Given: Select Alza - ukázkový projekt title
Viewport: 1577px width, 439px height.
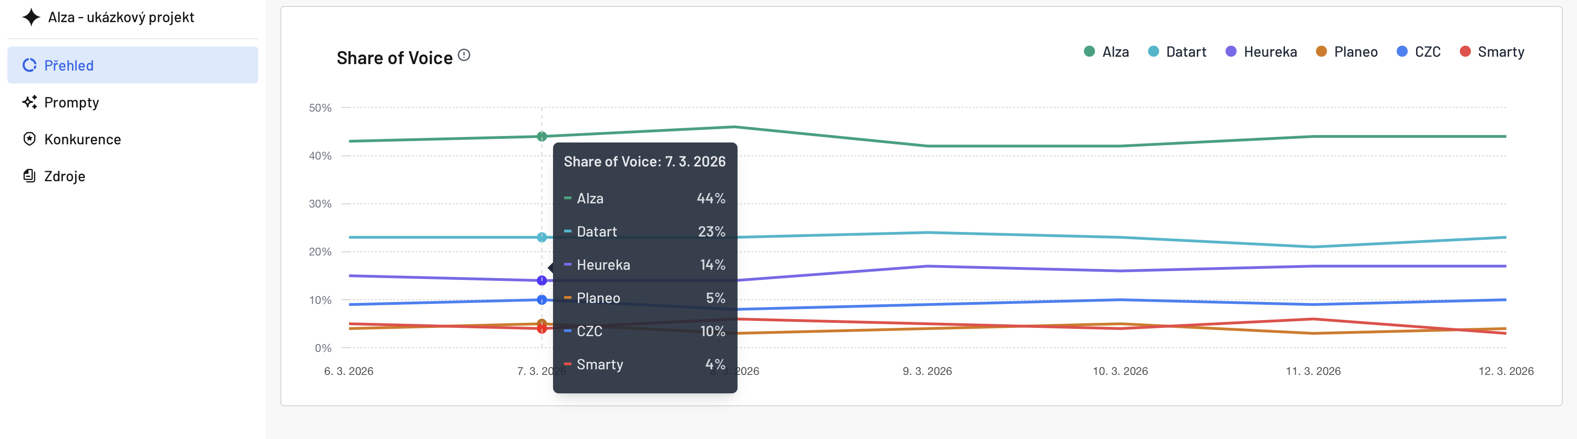Looking at the screenshot, I should pos(120,17).
